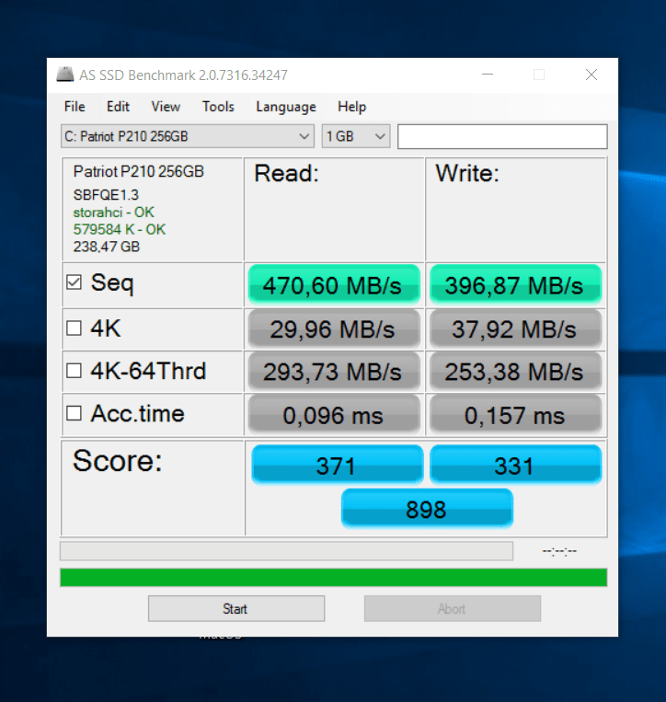Click the storahci - OK driver status
The height and width of the screenshot is (702, 666).
pyautogui.click(x=114, y=213)
